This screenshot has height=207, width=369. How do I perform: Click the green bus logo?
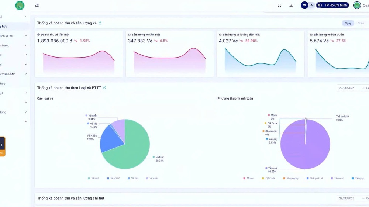pyautogui.click(x=20, y=6)
